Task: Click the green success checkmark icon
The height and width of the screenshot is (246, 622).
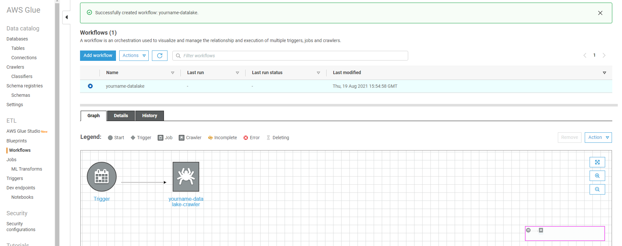Action: point(89,13)
